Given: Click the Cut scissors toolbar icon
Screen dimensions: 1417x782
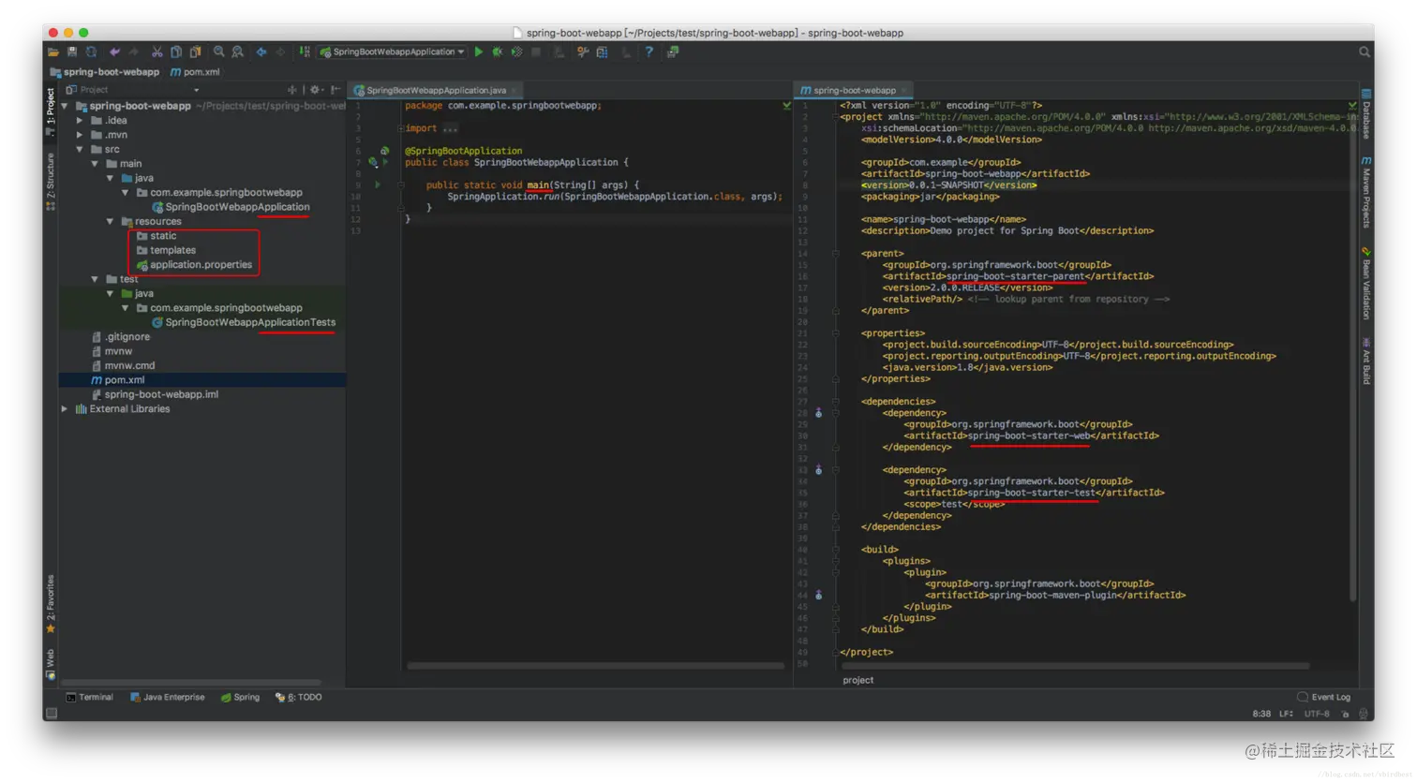Looking at the screenshot, I should pos(157,52).
